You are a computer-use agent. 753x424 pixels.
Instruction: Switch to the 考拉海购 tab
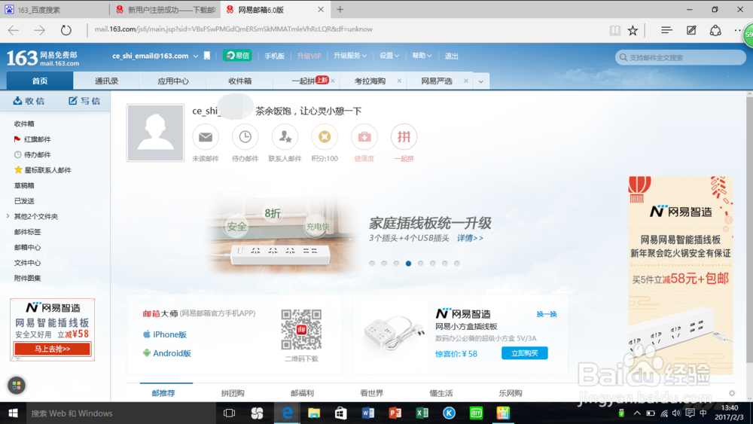370,81
